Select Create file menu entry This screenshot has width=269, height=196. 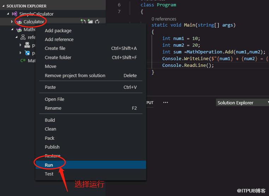(91, 48)
